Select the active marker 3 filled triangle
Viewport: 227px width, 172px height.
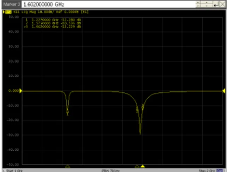[143, 166]
